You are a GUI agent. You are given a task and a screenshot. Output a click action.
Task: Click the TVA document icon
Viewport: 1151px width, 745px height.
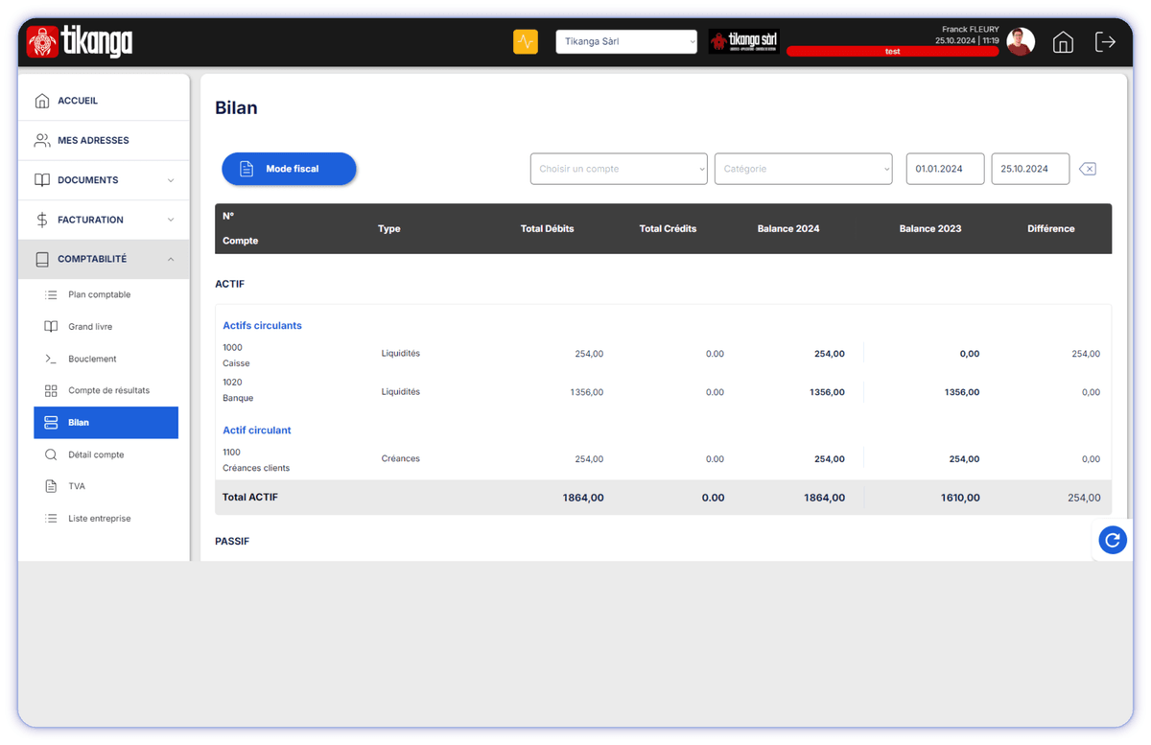point(51,486)
